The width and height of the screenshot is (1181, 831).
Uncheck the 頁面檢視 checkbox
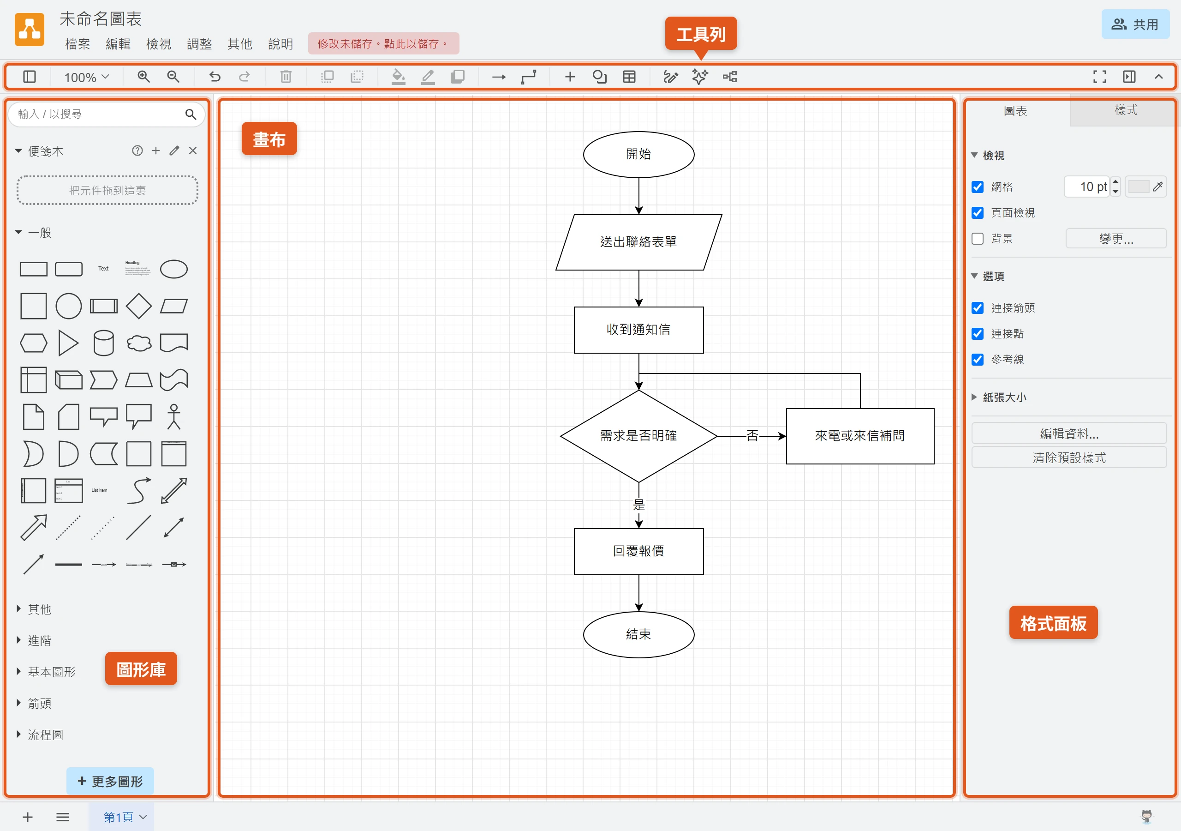point(977,213)
